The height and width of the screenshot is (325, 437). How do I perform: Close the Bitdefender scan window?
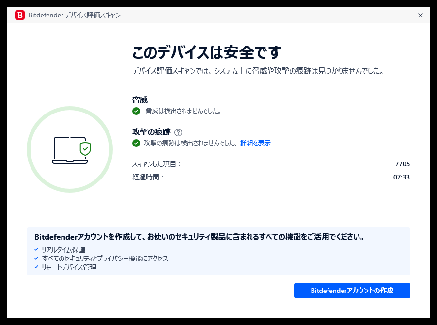coord(421,15)
